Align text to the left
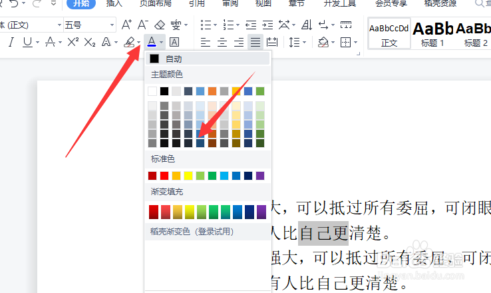491x293 pixels. [x=206, y=42]
